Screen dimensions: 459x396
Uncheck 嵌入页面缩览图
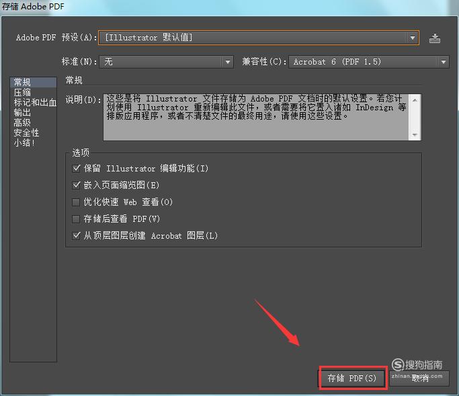click(x=76, y=185)
